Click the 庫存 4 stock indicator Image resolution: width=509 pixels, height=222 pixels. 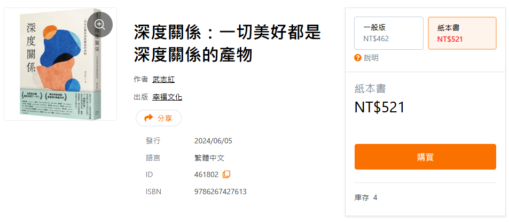click(x=366, y=197)
